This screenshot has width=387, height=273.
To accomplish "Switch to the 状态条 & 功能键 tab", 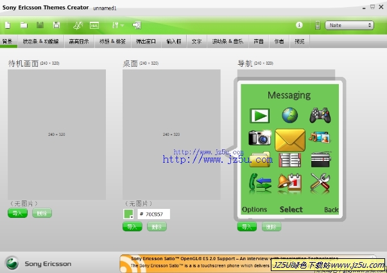I will 41,42.
